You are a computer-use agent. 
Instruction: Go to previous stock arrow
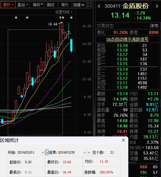[99, 6]
